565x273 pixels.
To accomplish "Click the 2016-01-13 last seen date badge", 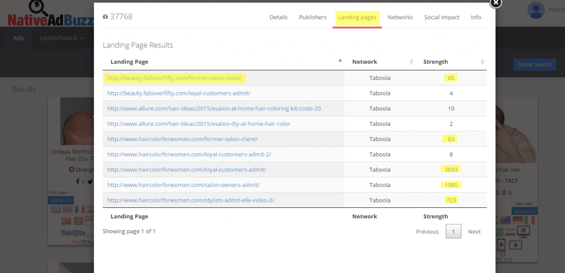I will (525, 211).
